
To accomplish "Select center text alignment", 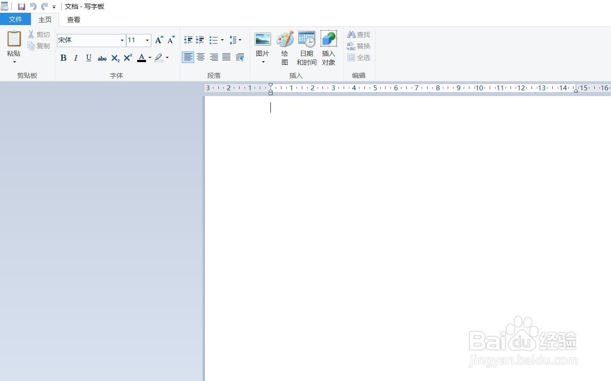I will click(x=201, y=57).
